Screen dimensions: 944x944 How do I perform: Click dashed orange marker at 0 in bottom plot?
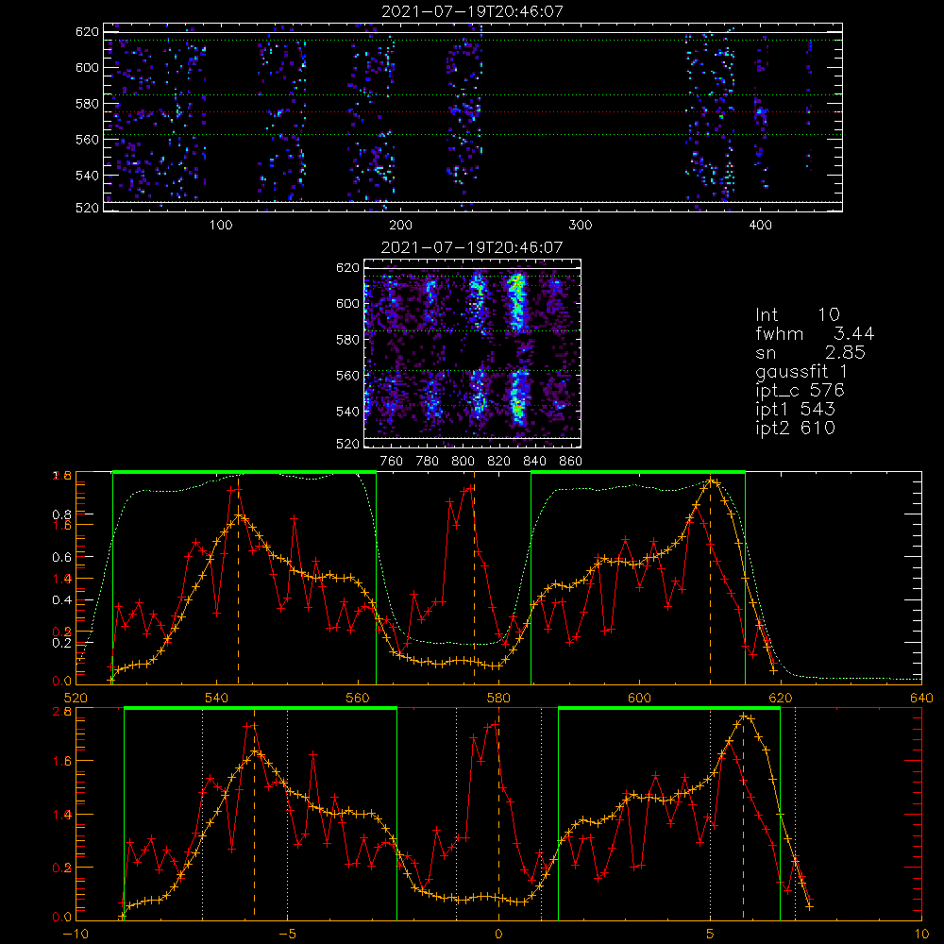click(x=498, y=815)
